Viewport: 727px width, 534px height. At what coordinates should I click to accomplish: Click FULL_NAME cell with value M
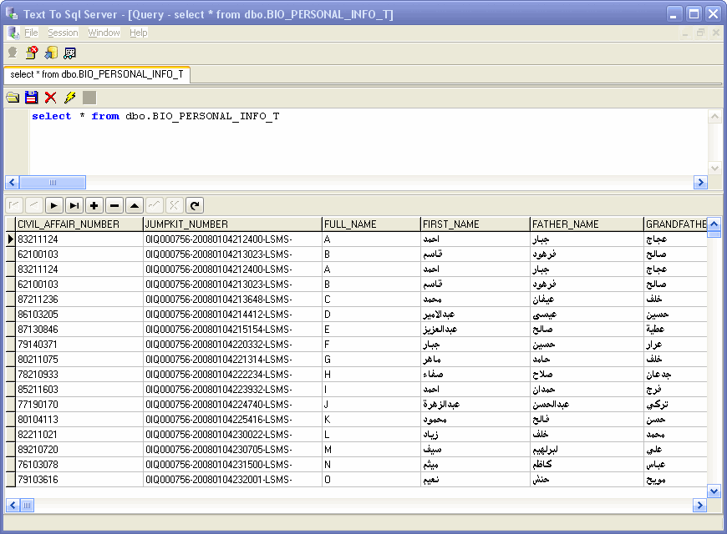point(371,449)
